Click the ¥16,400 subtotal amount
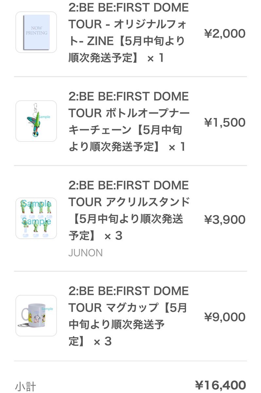261x393 pixels. click(x=220, y=385)
